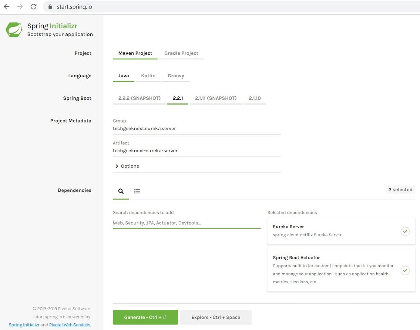Open the Pivotal Web Services link
This screenshot has height=330, width=420.
coord(70,325)
